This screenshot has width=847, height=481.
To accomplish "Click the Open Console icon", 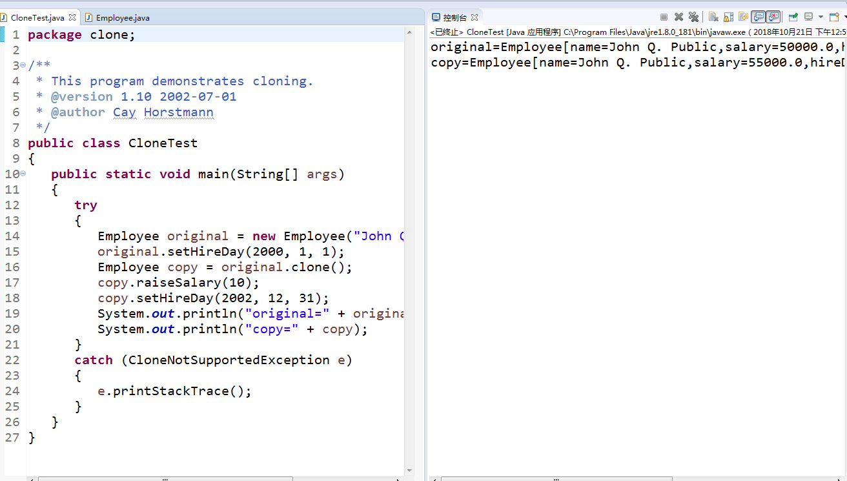I will click(833, 17).
